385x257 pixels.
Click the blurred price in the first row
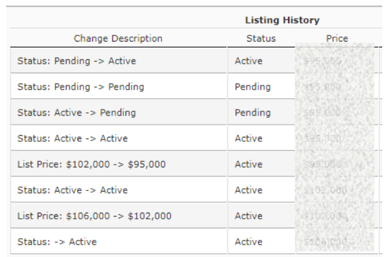coord(322,61)
